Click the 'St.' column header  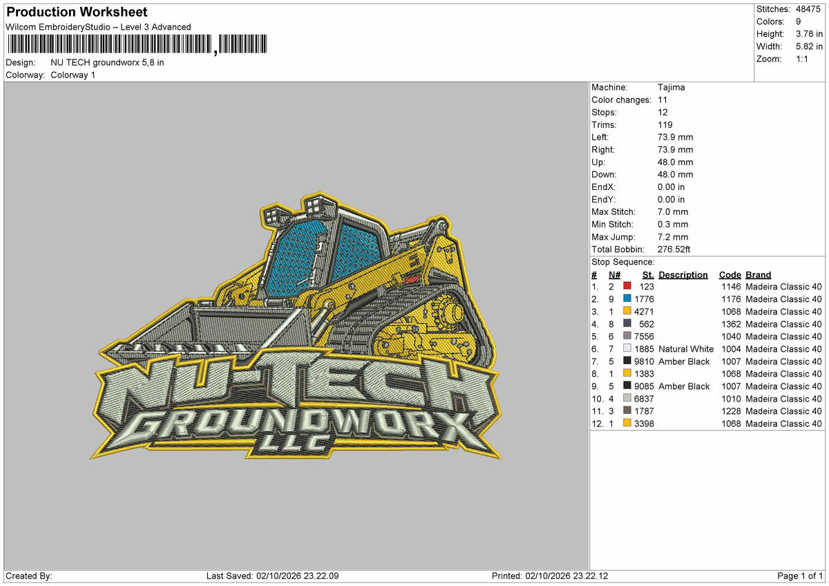point(648,274)
